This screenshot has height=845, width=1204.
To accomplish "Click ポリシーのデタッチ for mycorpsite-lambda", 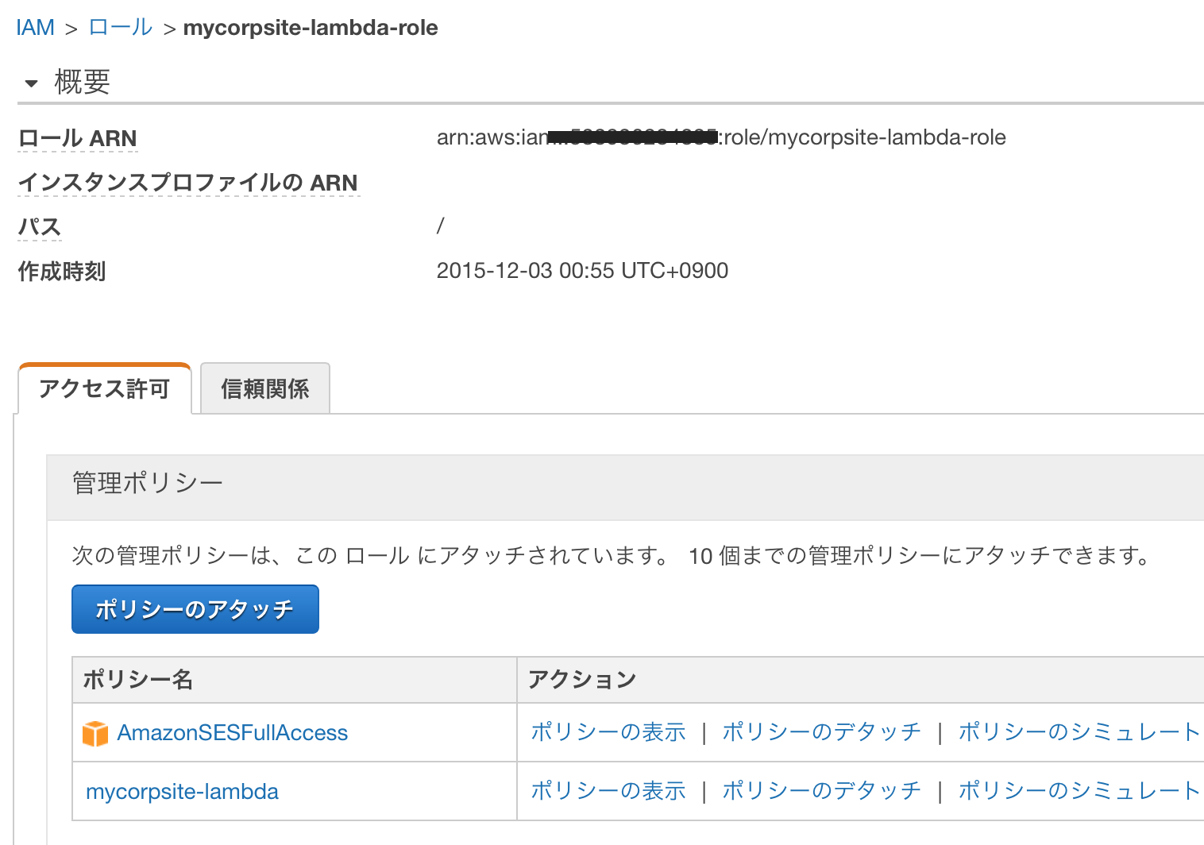I will click(821, 790).
